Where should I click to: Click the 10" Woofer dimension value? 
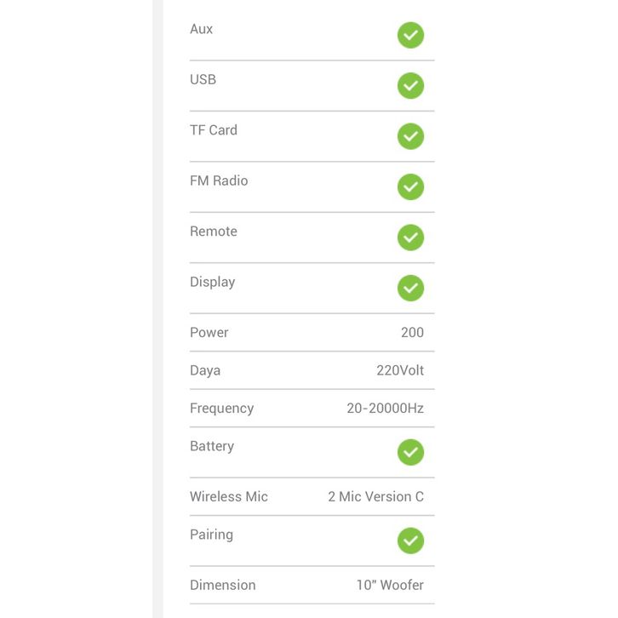click(x=390, y=586)
